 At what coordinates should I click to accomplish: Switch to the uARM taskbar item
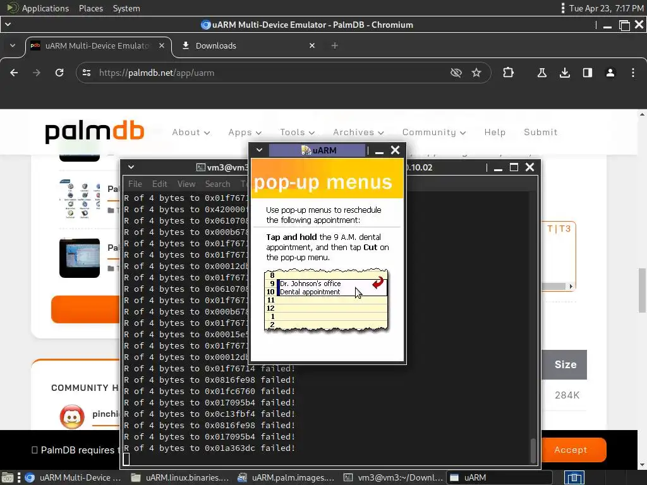click(499, 477)
